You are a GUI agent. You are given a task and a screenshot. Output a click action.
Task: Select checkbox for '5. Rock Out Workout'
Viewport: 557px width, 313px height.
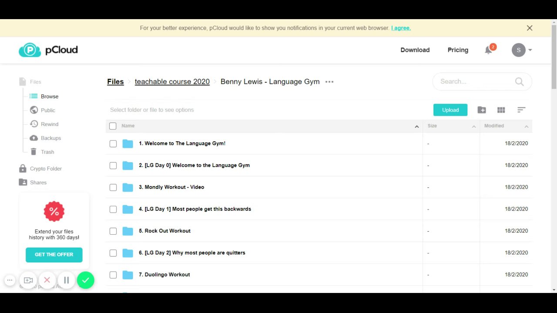coord(113,231)
